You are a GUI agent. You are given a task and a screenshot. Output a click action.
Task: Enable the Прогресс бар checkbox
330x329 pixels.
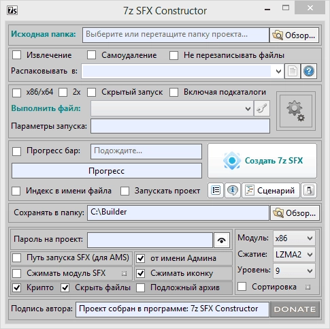tap(17, 151)
